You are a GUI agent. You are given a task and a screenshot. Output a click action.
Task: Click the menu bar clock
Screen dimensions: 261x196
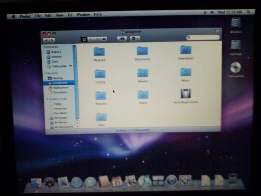[230, 12]
